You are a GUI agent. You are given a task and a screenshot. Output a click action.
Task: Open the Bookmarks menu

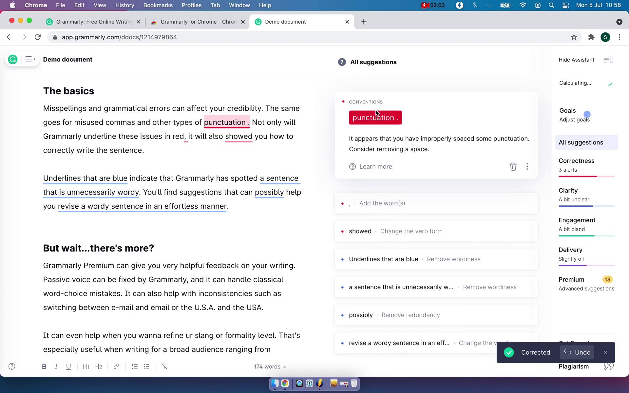pyautogui.click(x=158, y=5)
